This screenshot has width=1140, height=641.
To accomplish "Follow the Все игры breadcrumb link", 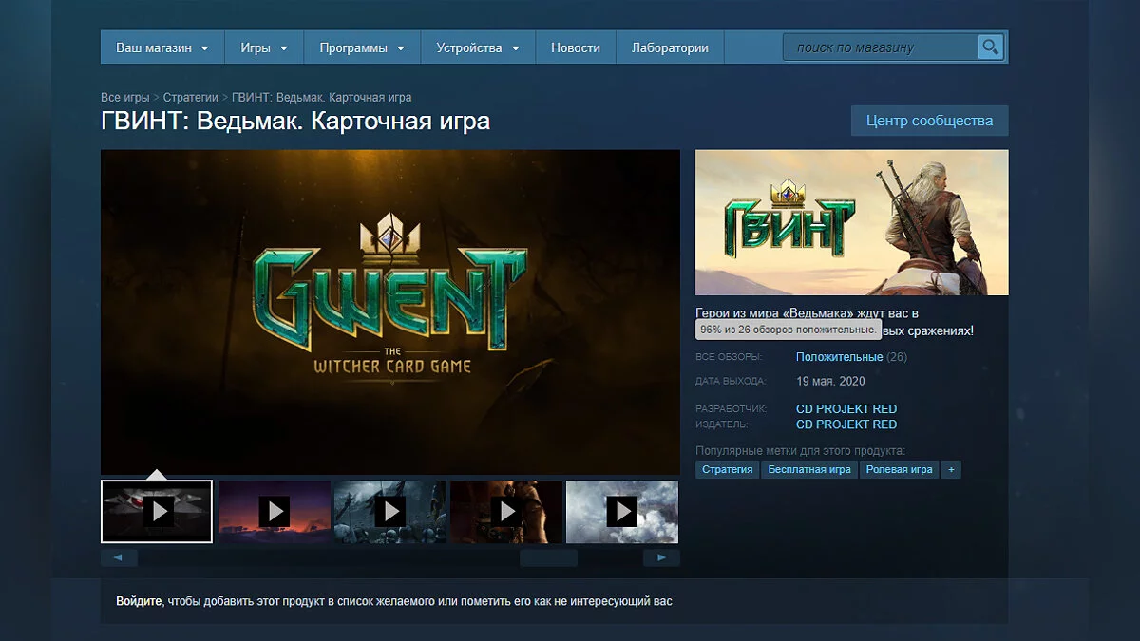I will click(124, 98).
